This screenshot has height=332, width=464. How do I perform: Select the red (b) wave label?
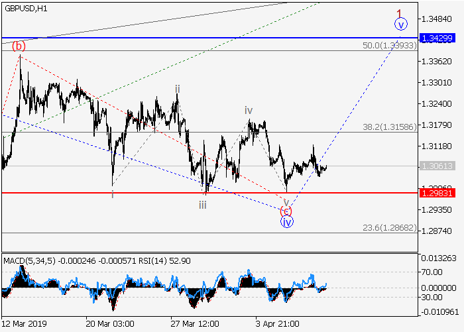(19, 46)
